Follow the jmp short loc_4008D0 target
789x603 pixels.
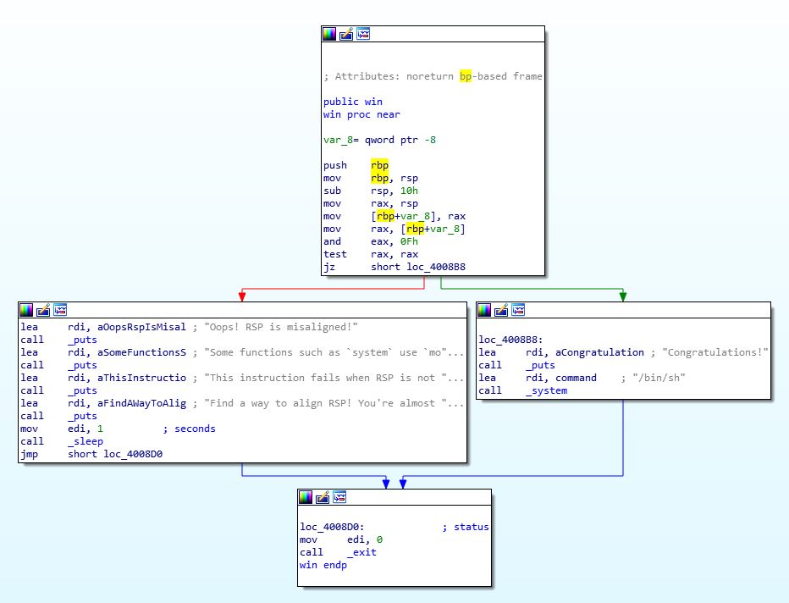(133, 454)
